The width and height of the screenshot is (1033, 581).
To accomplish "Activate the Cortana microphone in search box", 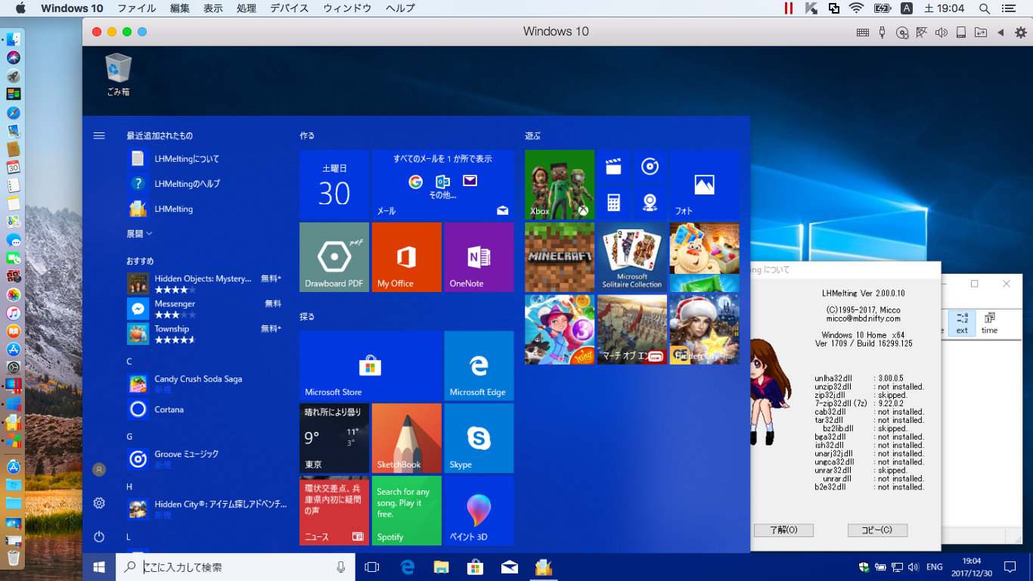I will [x=341, y=567].
